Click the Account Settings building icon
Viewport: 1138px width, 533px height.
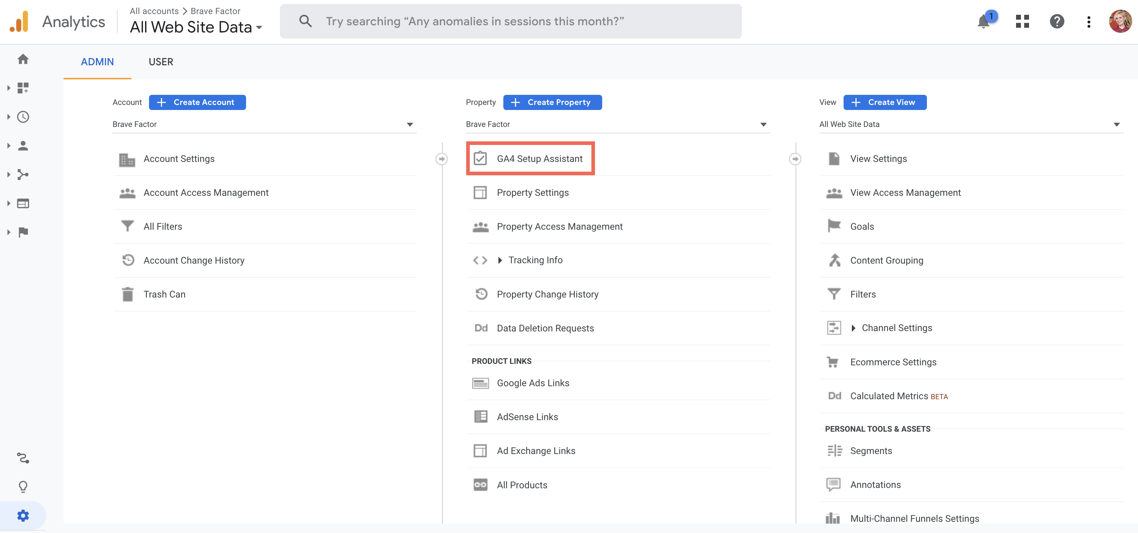(127, 159)
